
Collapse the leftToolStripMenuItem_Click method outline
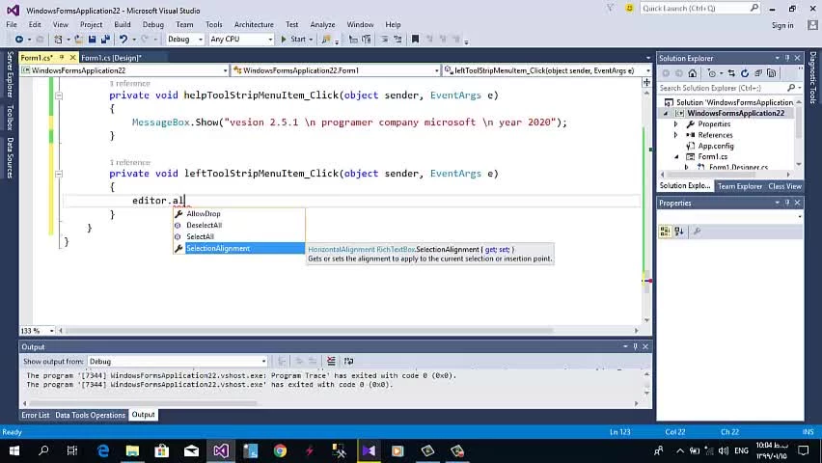(59, 174)
